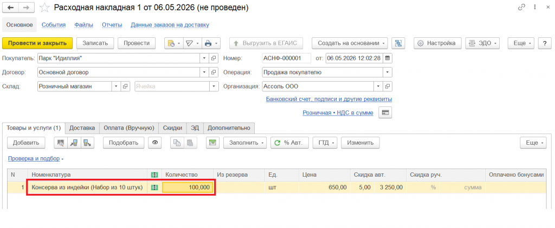
Task: Open the Заполнить dropdown menu
Action: (x=246, y=143)
